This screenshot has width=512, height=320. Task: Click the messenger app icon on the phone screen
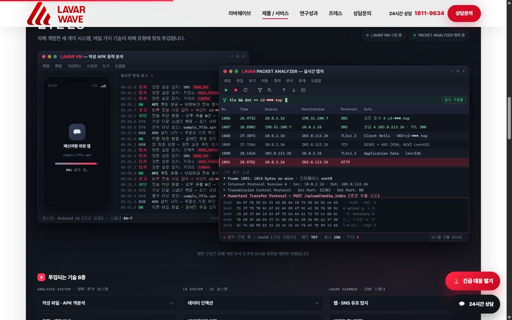tap(77, 132)
